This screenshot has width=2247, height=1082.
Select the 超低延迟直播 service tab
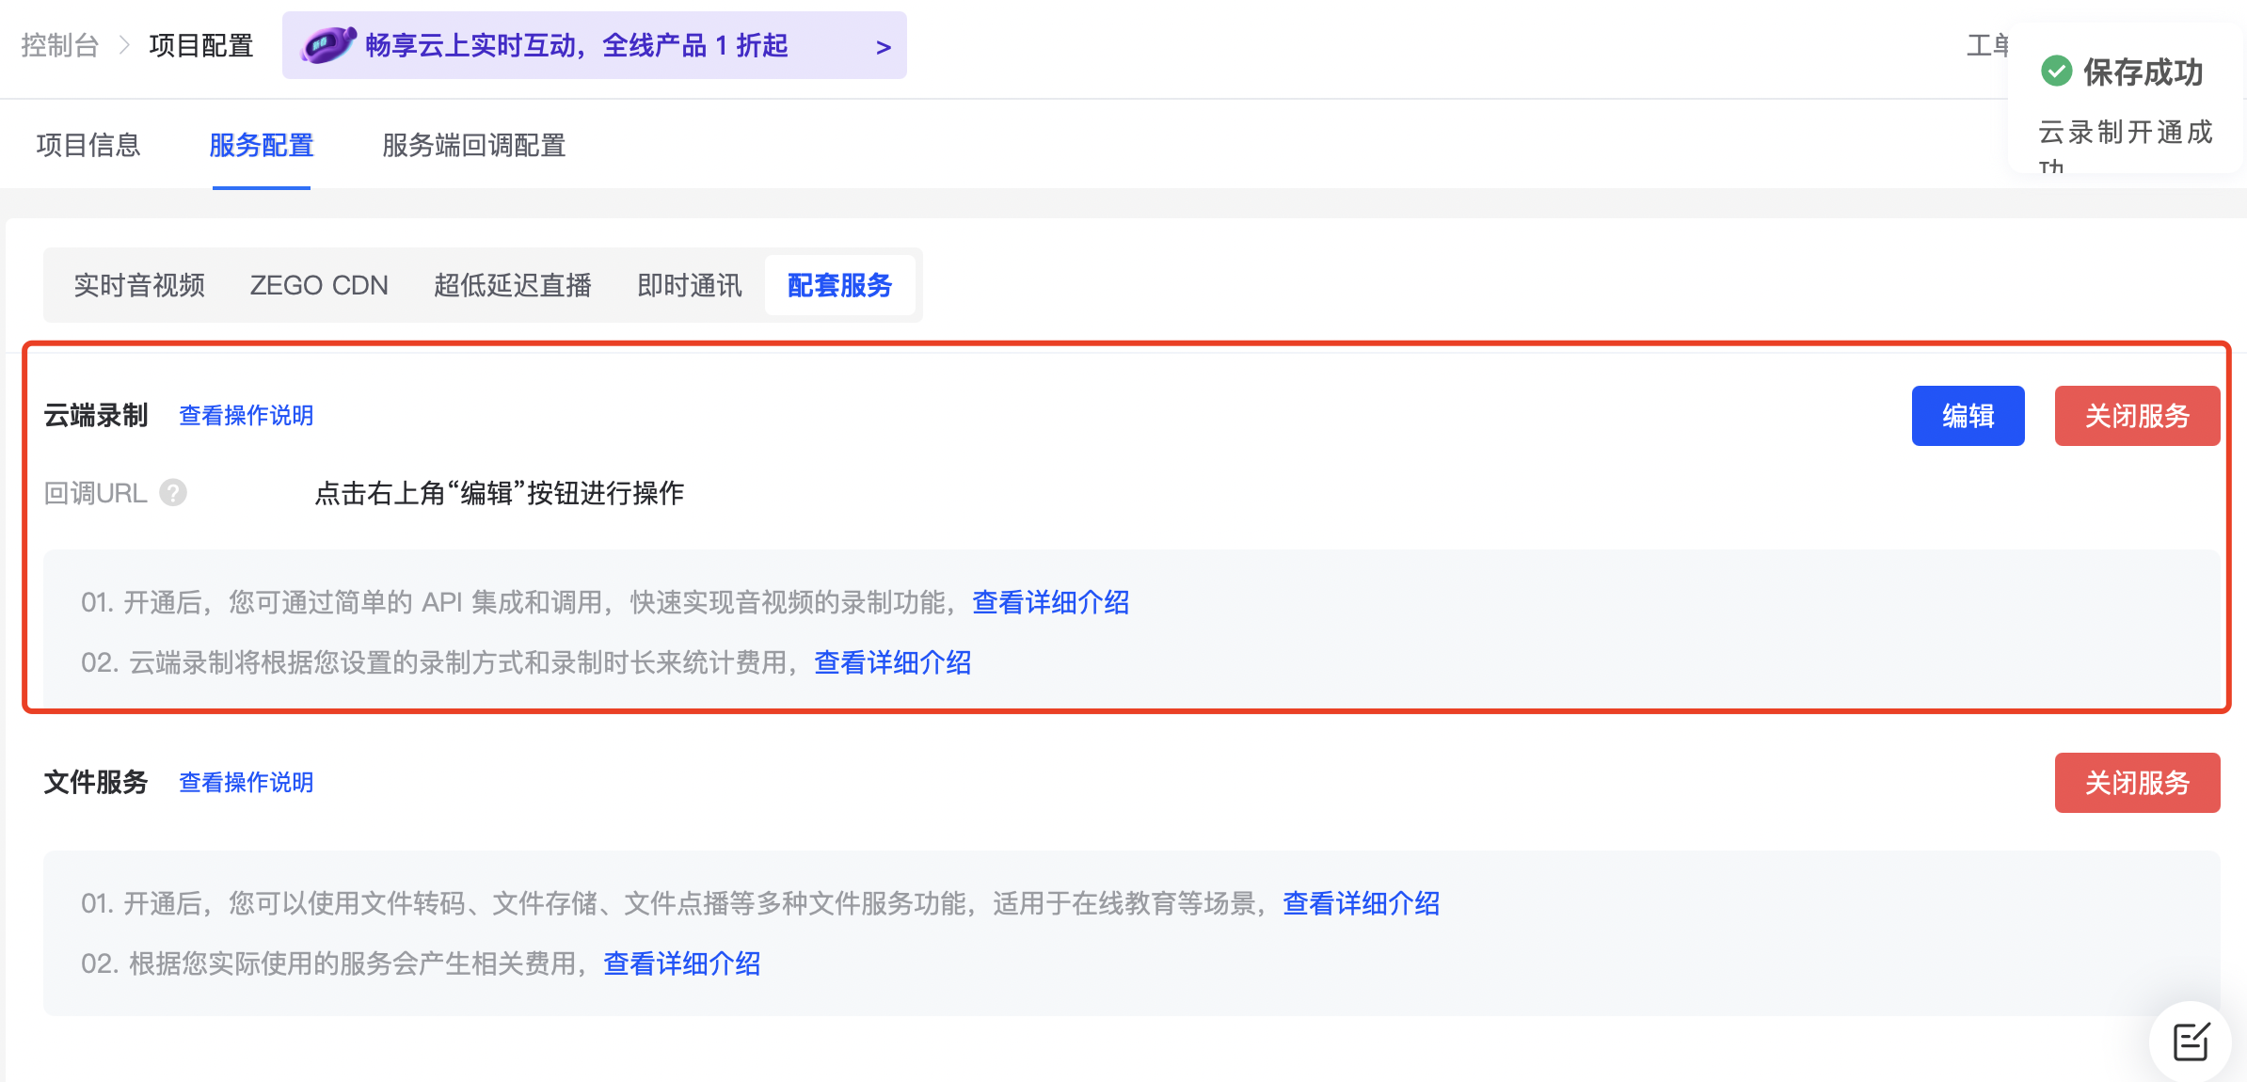(x=512, y=285)
